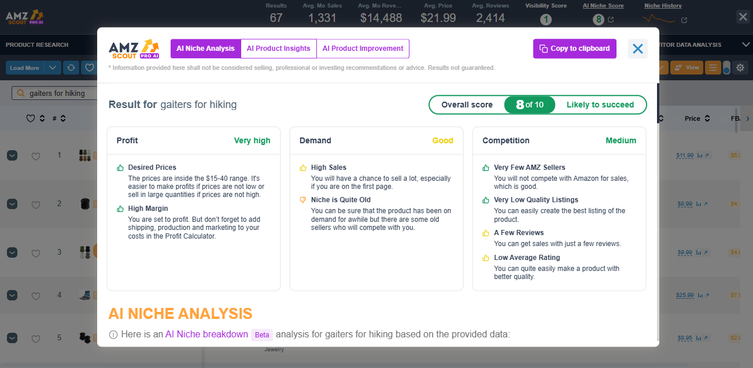Viewport: 753px width, 368px height.
Task: Open favorites via the heart icon near Load More
Action: pyautogui.click(x=89, y=68)
